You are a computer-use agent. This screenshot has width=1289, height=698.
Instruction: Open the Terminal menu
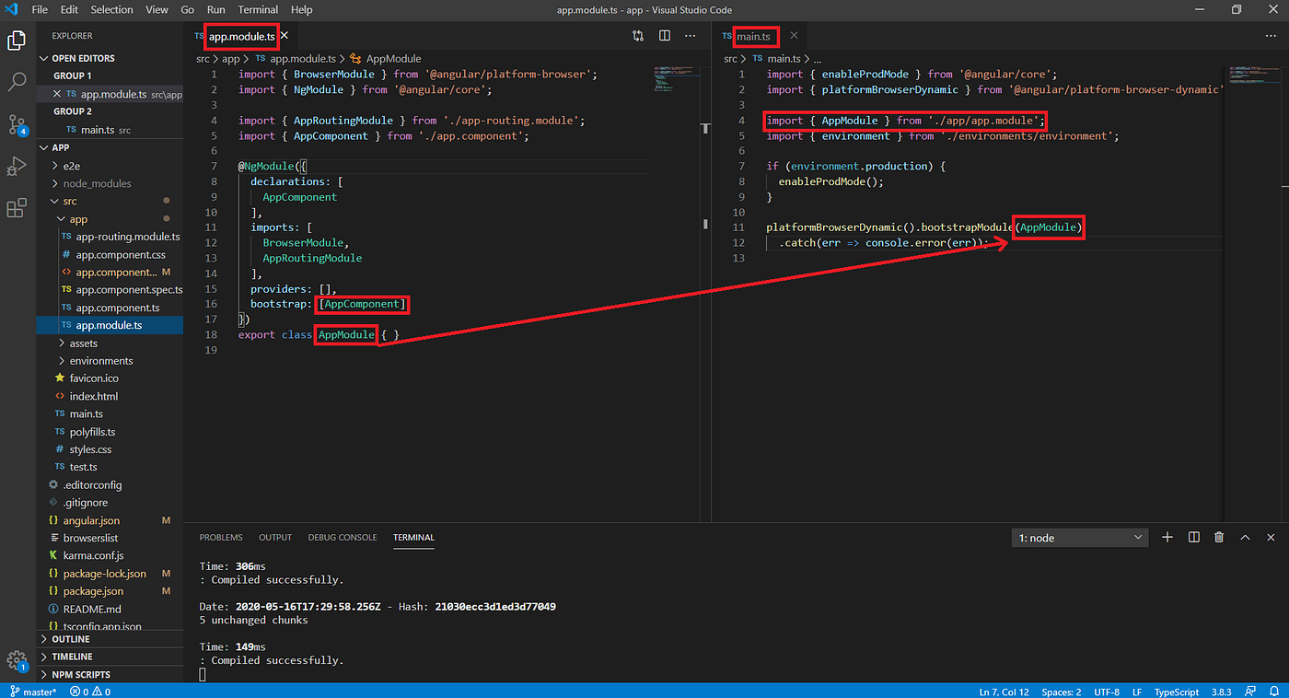258,9
